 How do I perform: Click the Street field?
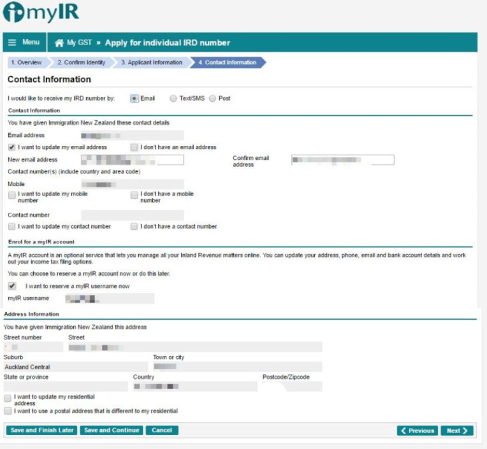195,347
